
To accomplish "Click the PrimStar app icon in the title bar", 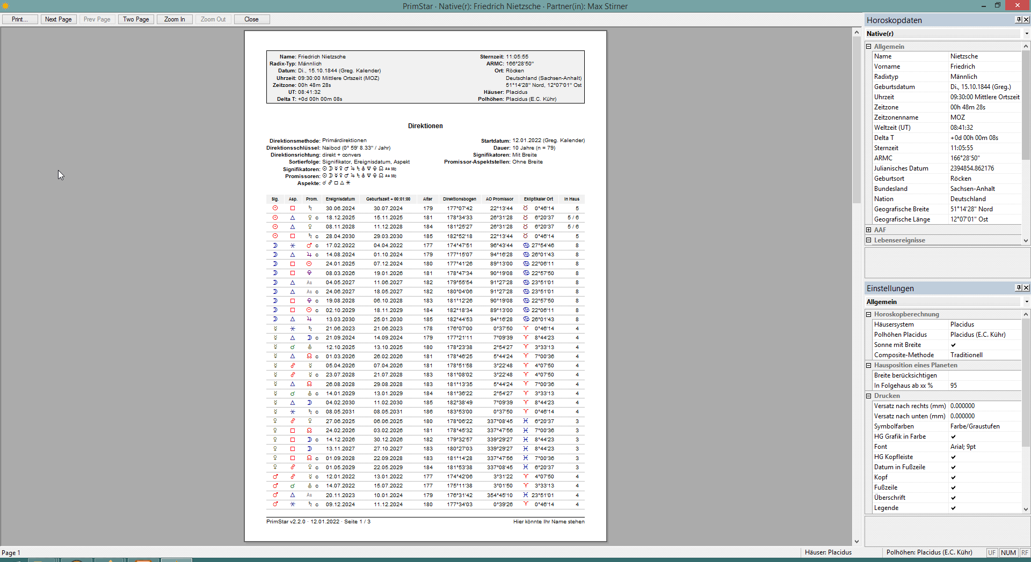I will point(6,6).
